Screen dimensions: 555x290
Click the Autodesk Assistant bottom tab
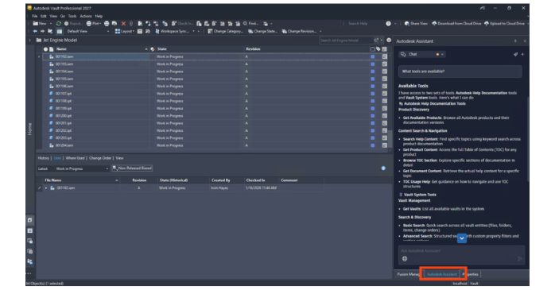[x=442, y=274]
